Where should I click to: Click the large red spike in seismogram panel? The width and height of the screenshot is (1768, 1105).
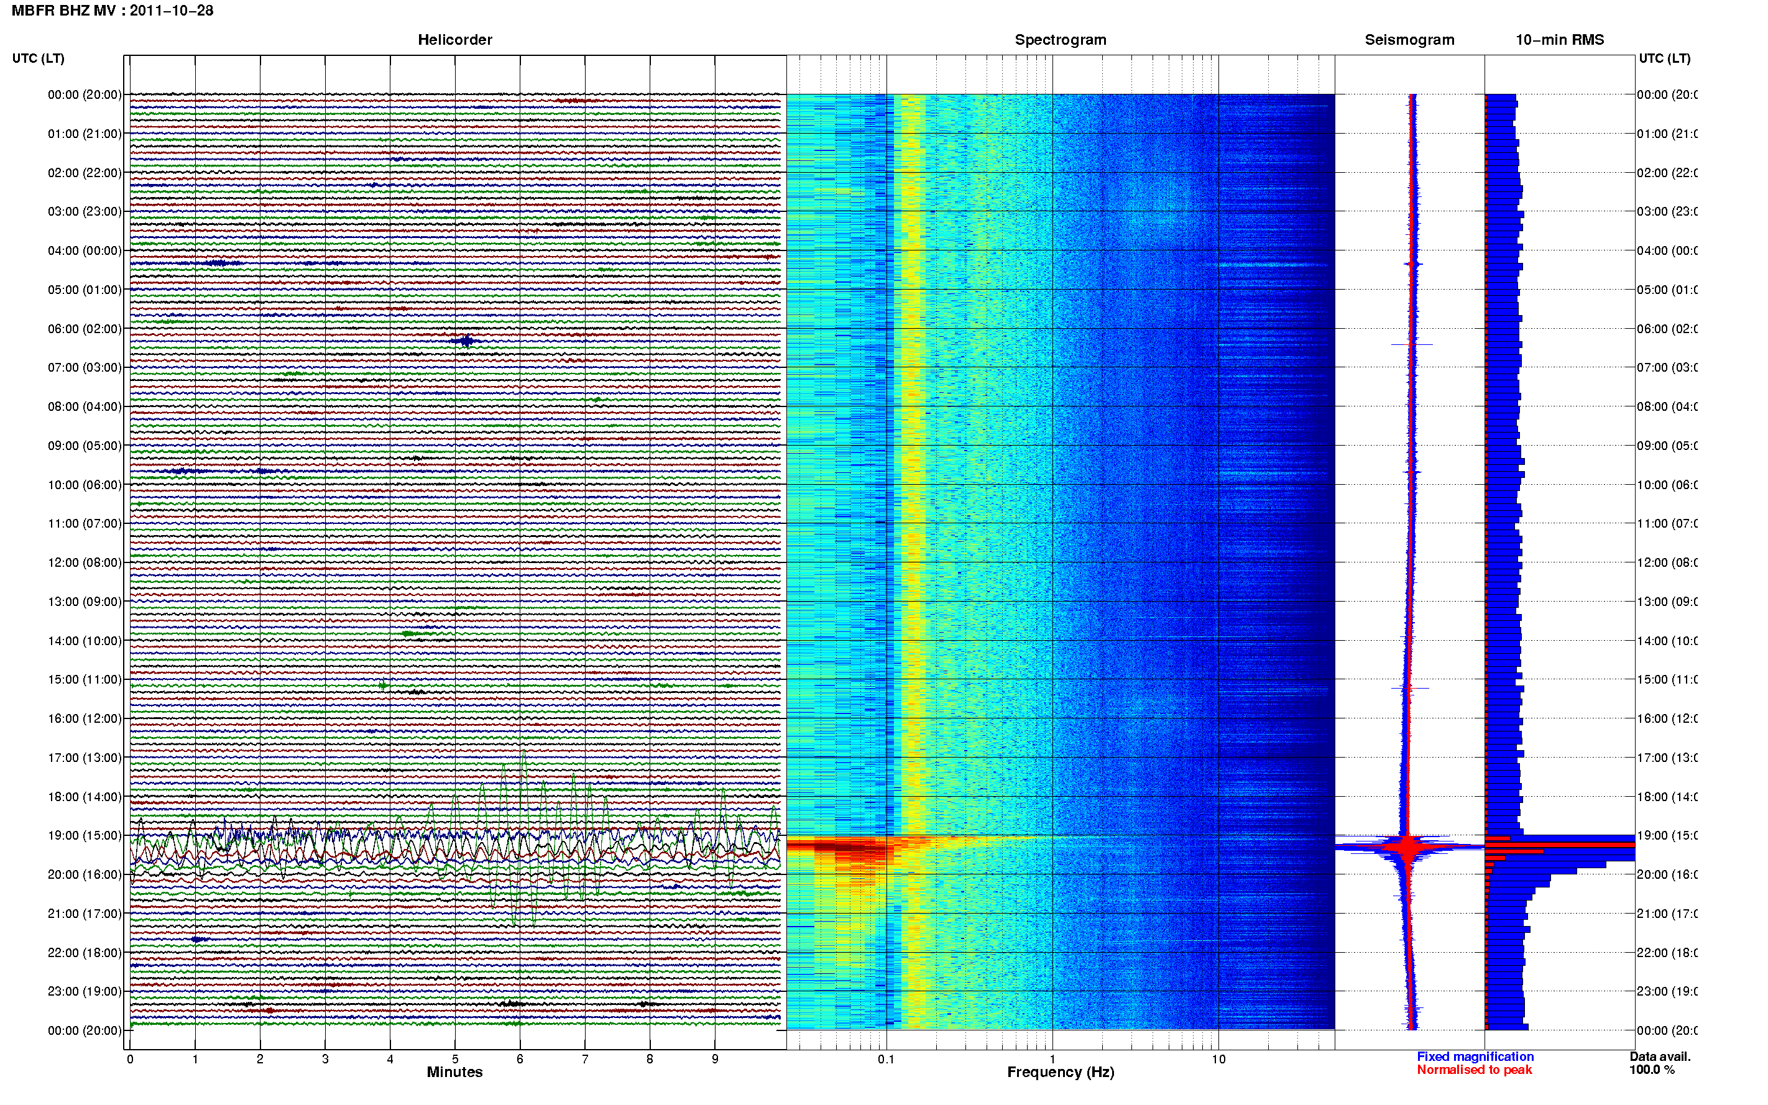click(1407, 846)
